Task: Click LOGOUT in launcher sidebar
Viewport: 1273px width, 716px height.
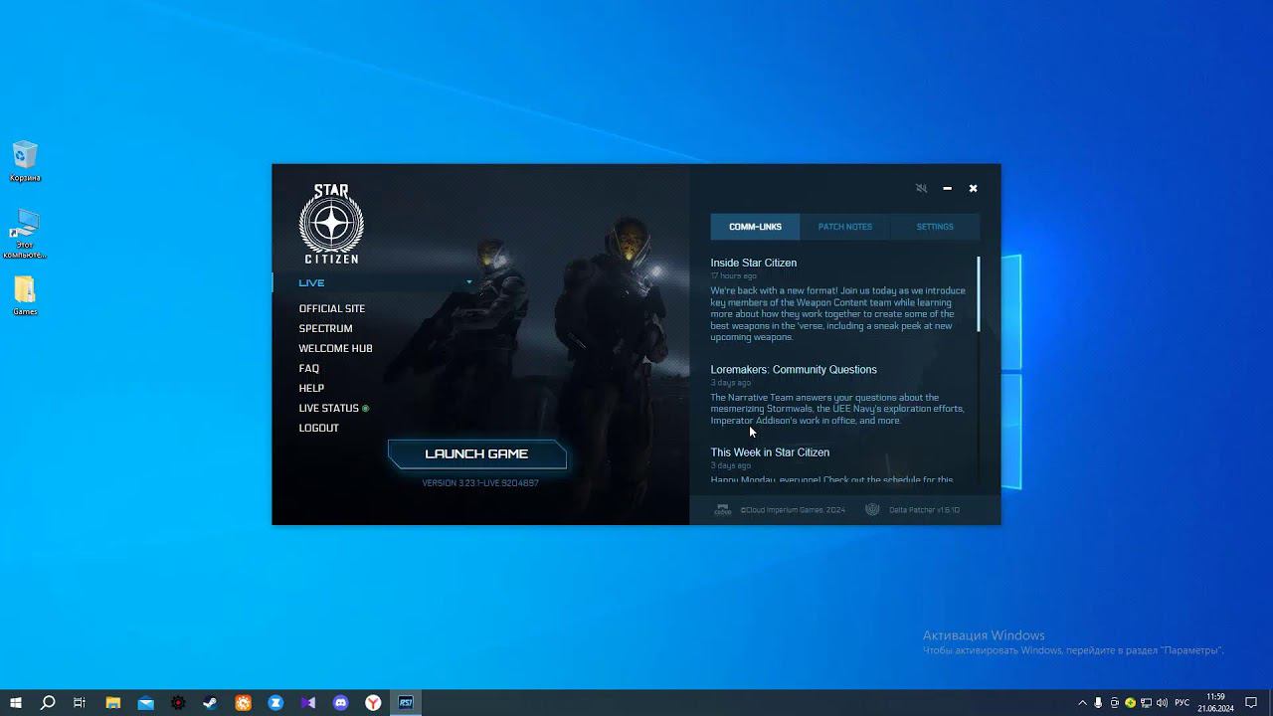Action: coord(318,428)
